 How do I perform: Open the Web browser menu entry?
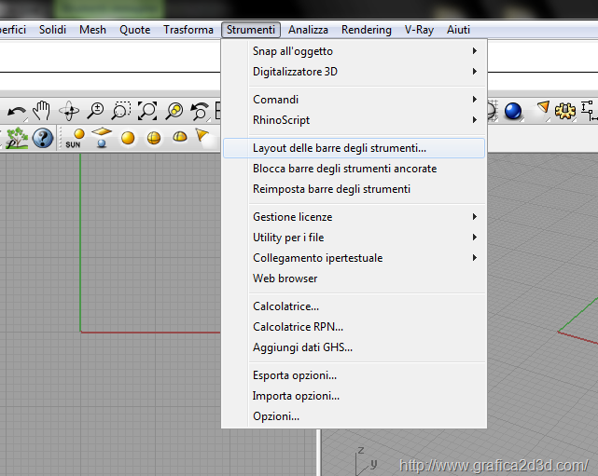pyautogui.click(x=354, y=279)
